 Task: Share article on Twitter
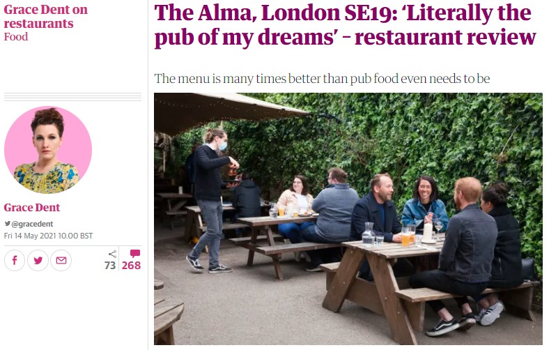pos(38,260)
